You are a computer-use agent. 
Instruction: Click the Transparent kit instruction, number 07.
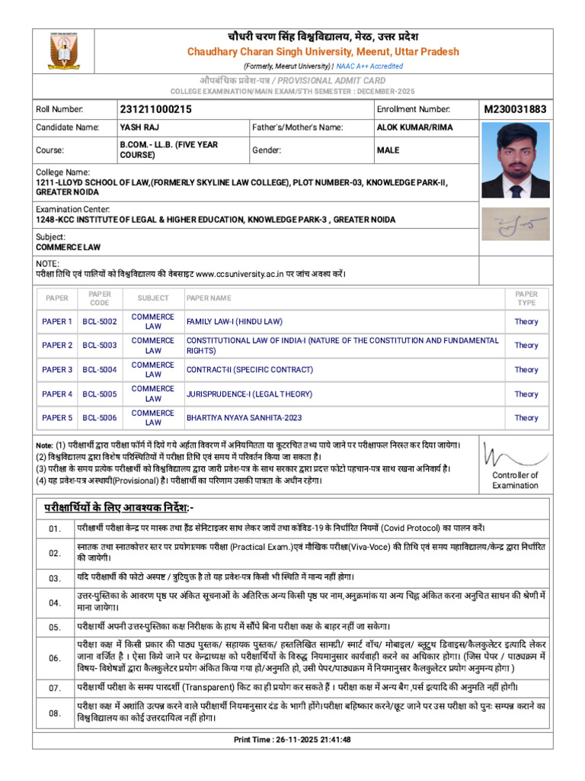[298, 687]
